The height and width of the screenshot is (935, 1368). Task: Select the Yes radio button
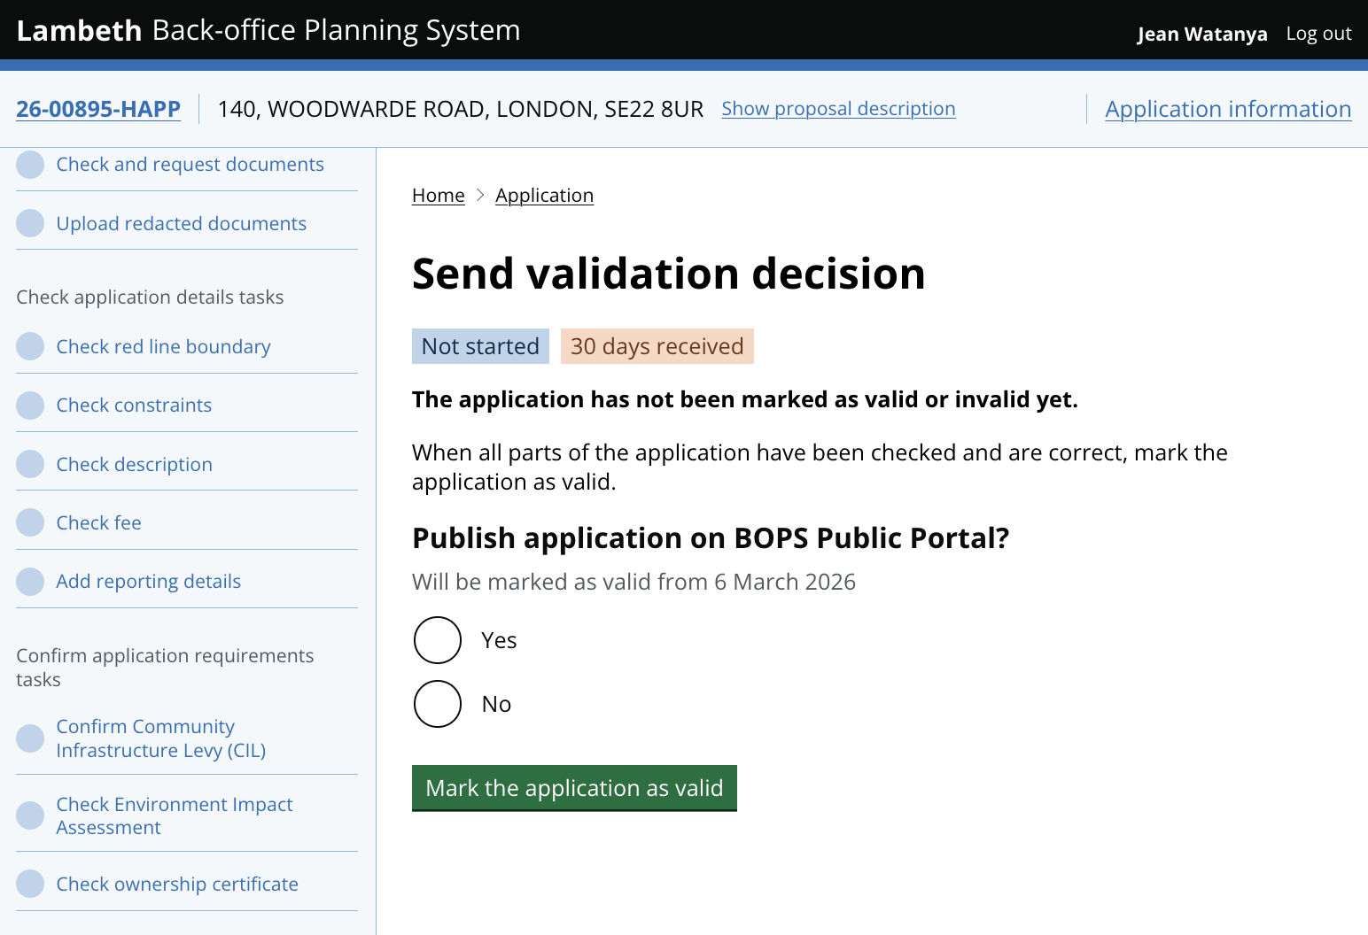point(437,639)
